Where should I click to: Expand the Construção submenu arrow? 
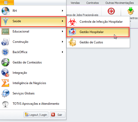[63, 42]
